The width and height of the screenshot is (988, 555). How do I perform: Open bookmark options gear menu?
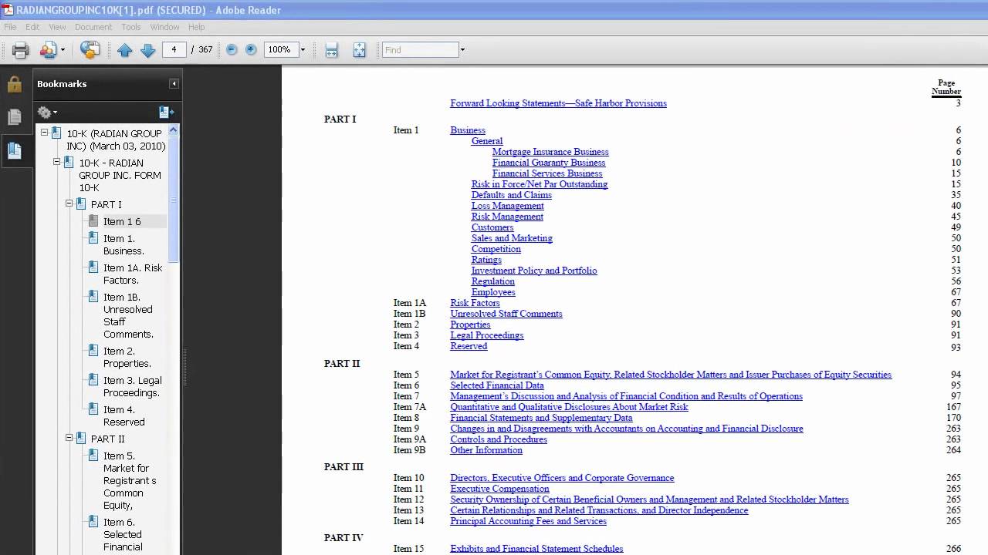click(x=47, y=113)
